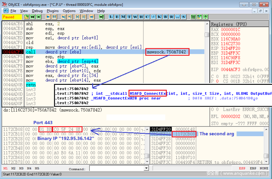Open the Log window (L) button
The height and width of the screenshot is (179, 272).
pos(111,17)
